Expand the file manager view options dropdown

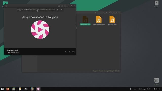[x=107, y=13]
